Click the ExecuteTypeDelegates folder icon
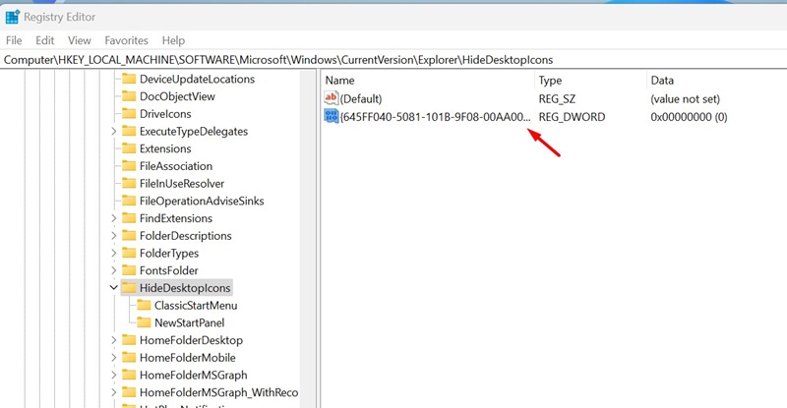The width and height of the screenshot is (787, 408). coord(129,131)
